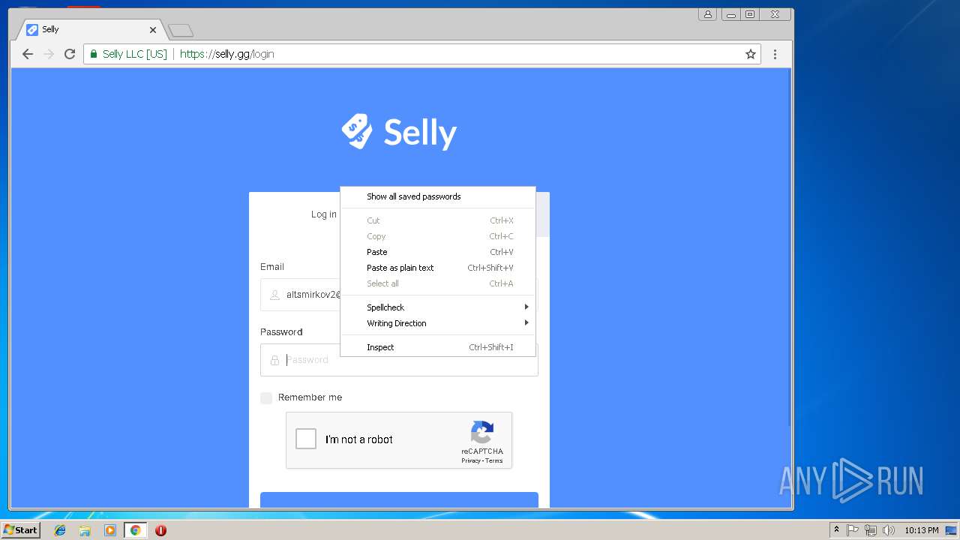Open a new tab
The height and width of the screenshot is (540, 960).
(181, 30)
